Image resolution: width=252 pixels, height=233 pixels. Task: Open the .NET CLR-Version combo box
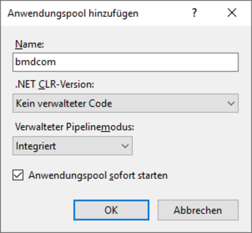(125, 103)
